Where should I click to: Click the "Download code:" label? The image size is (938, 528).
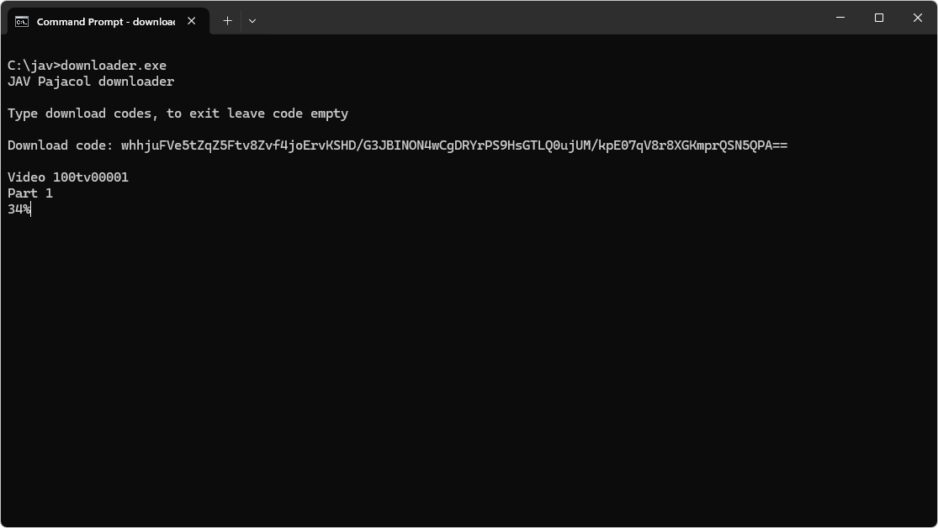60,145
